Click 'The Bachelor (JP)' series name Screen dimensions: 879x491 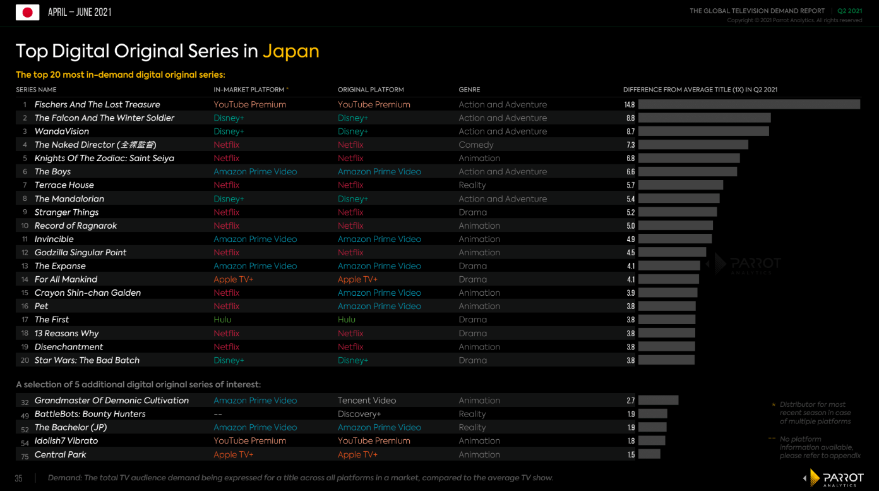coord(71,427)
